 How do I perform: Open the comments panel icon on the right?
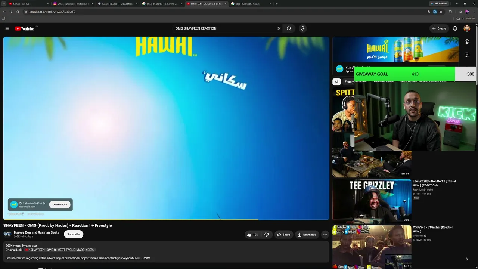(x=467, y=55)
